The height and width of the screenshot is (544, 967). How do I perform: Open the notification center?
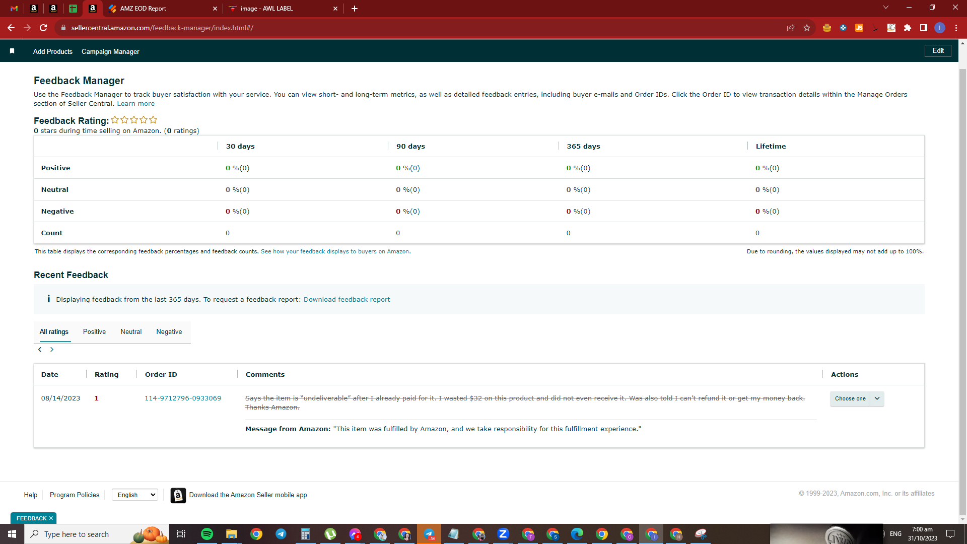click(950, 534)
